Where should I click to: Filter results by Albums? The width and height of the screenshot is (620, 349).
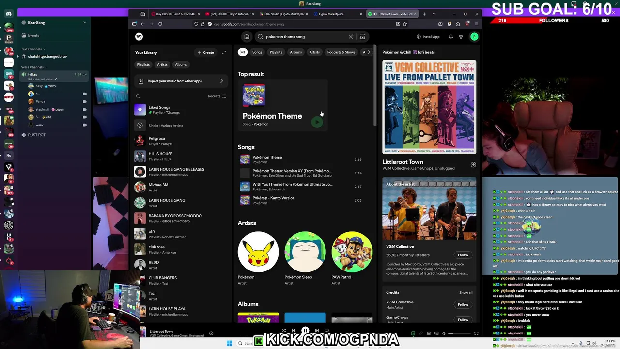coord(296,52)
